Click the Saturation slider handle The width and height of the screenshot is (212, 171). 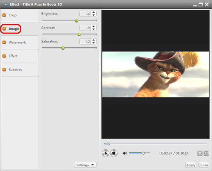[63, 48]
